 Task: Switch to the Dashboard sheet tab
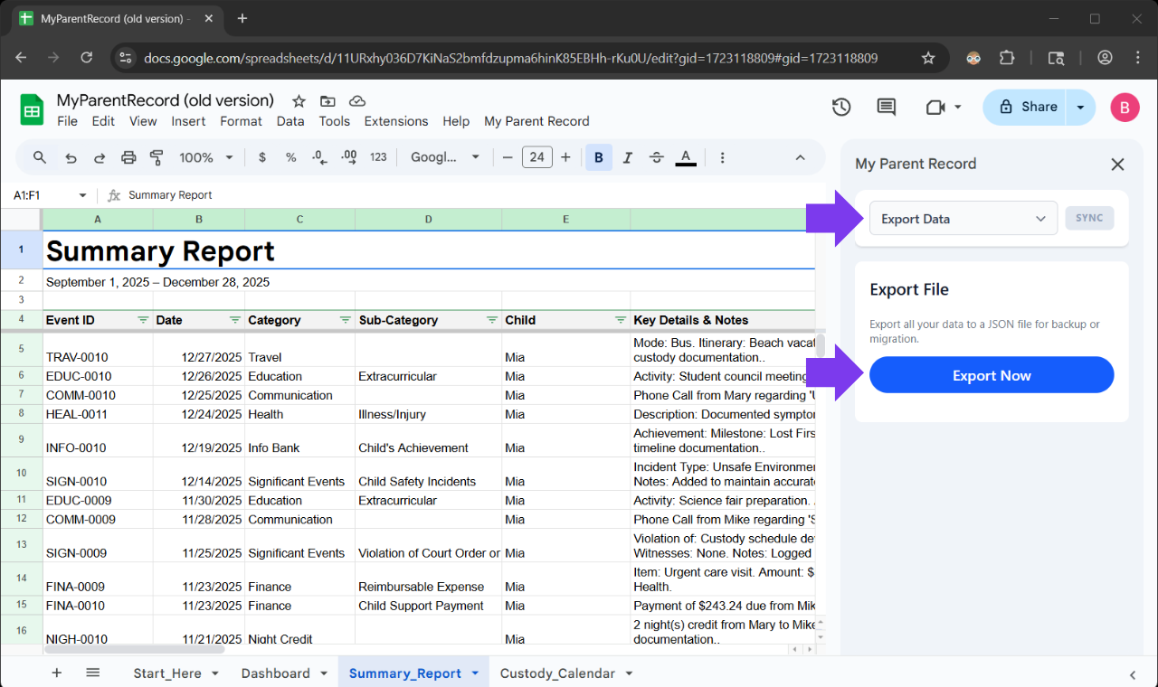click(x=275, y=673)
